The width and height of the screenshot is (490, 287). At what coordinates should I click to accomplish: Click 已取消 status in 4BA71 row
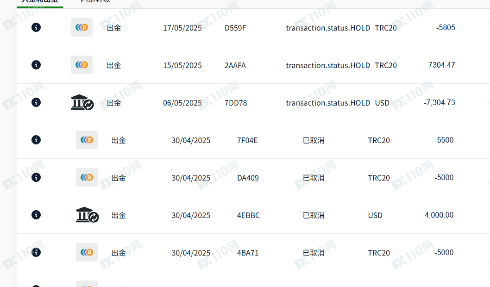coord(314,253)
